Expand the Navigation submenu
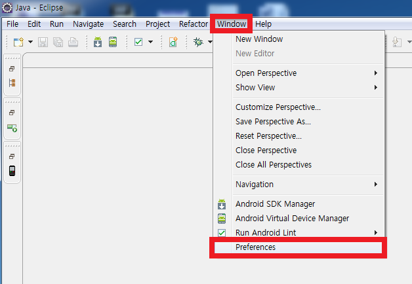 [299, 185]
